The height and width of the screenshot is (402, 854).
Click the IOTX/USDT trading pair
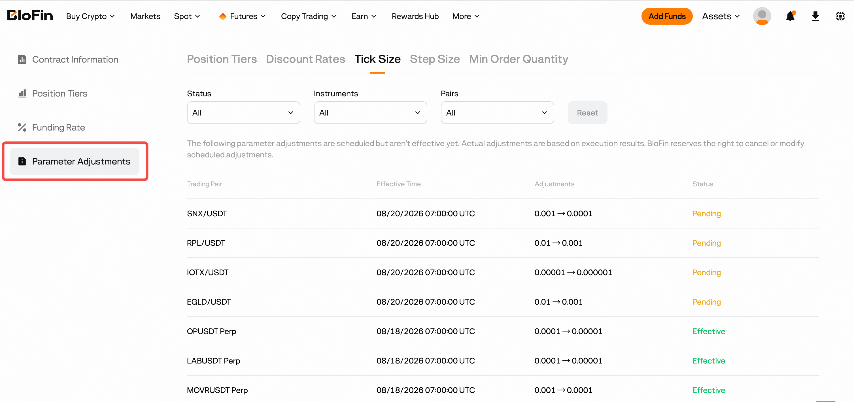(207, 273)
